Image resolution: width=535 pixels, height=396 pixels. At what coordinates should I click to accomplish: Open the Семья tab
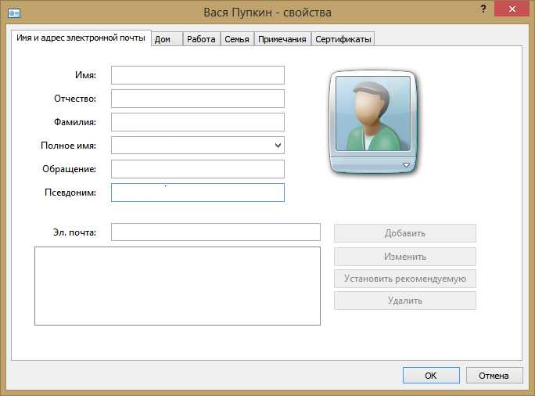[x=237, y=39]
